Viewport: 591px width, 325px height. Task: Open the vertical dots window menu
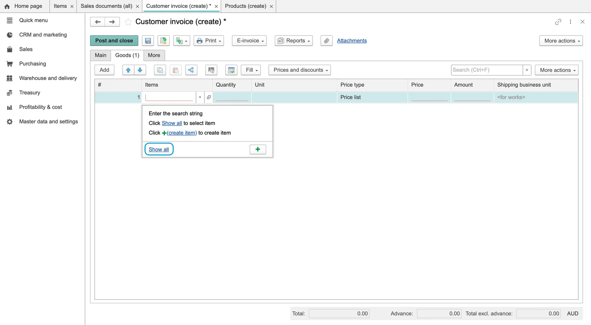click(x=570, y=22)
